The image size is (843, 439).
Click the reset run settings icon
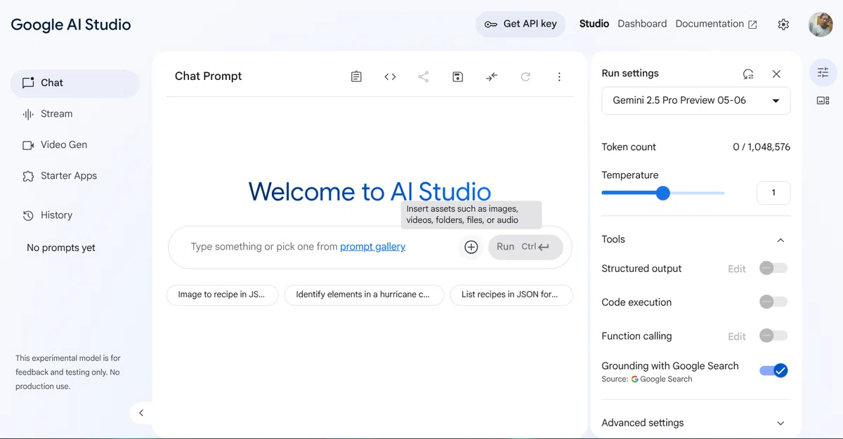pos(748,74)
